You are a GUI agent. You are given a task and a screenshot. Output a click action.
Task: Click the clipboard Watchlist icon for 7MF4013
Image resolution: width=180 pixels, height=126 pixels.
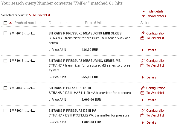click(142, 65)
